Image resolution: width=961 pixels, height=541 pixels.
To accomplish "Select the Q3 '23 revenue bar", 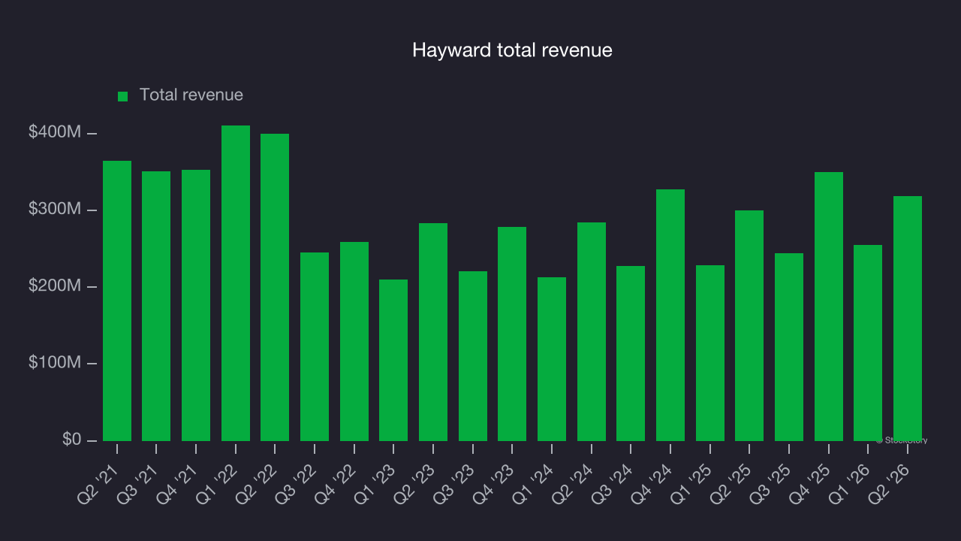I will point(473,356).
